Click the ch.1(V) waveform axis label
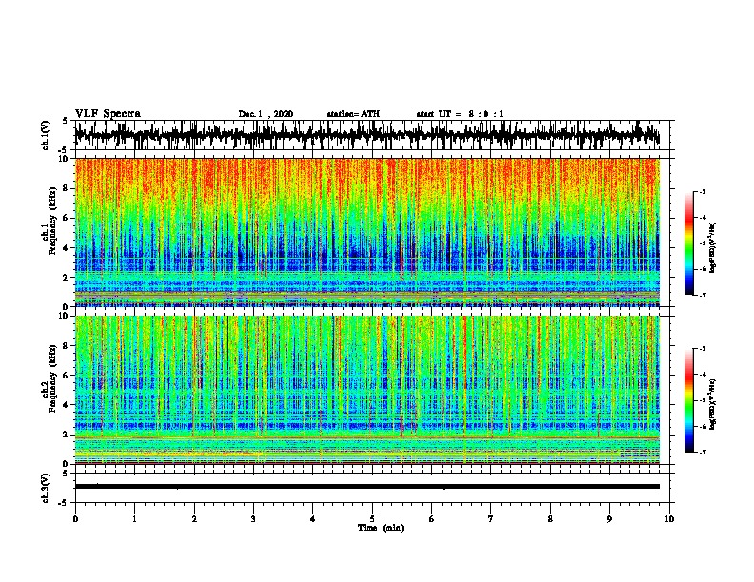 pos(46,135)
